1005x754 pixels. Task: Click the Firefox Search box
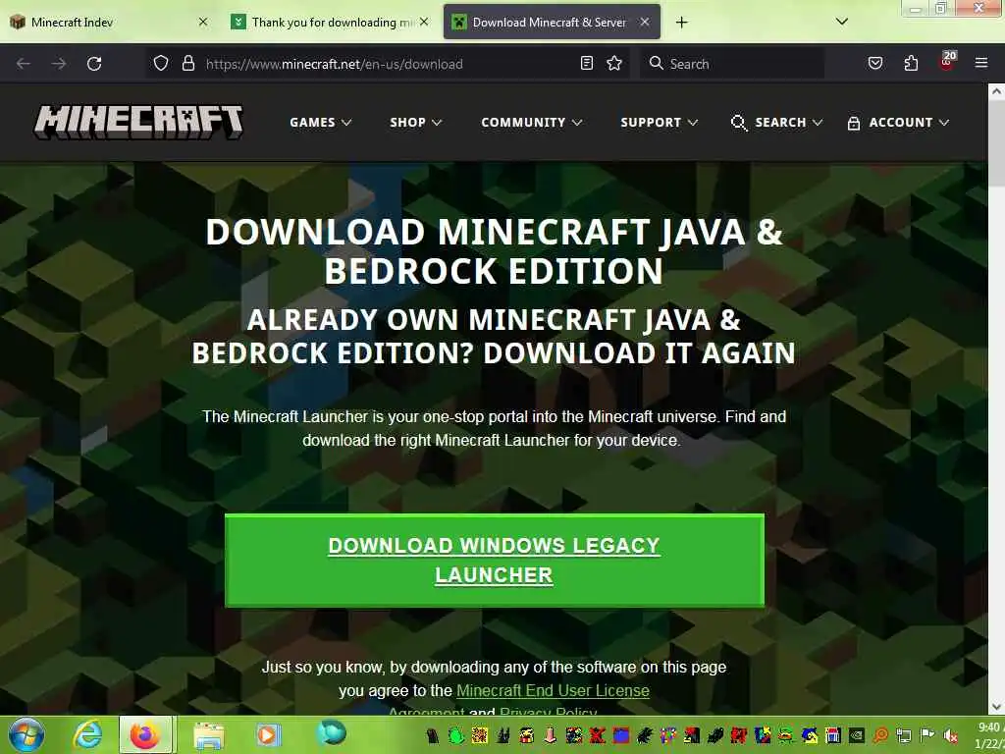tap(732, 64)
